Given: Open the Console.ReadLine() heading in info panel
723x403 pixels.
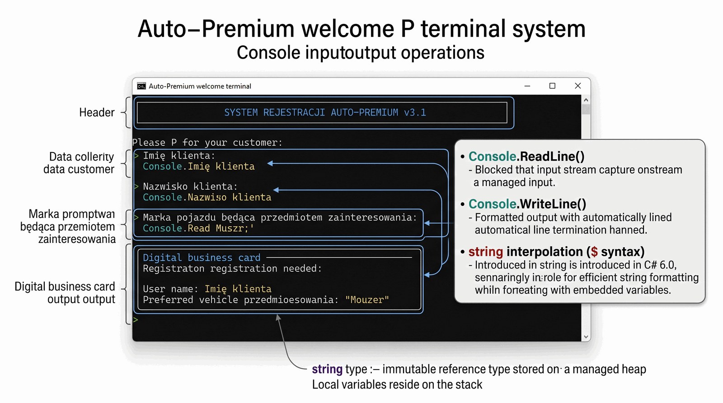Looking at the screenshot, I should (x=526, y=157).
